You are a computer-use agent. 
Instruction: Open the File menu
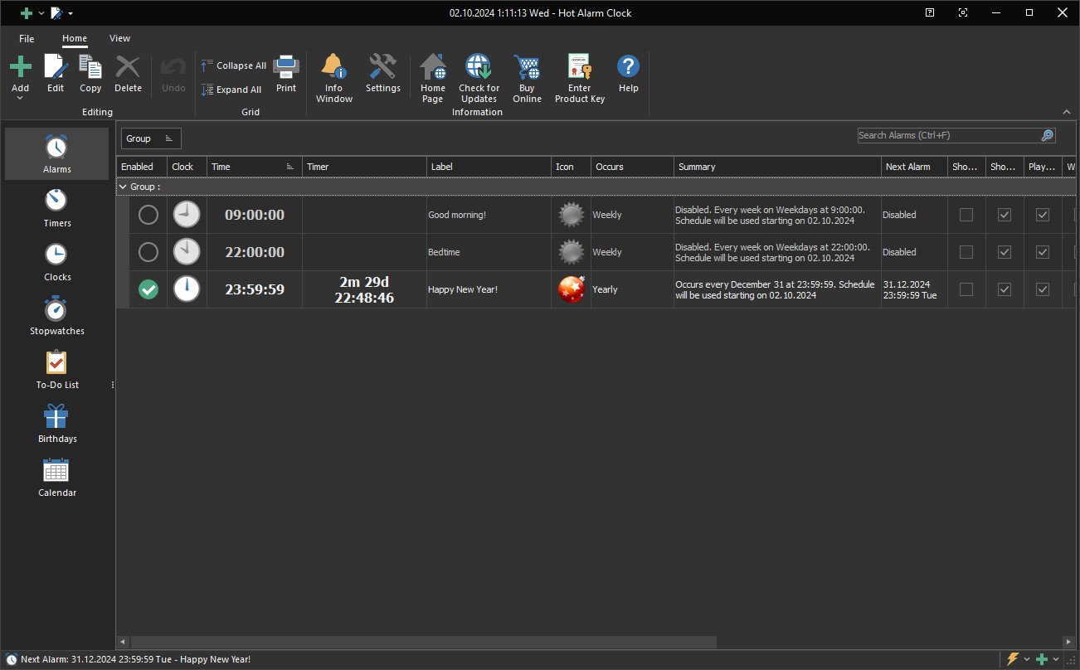[27, 38]
